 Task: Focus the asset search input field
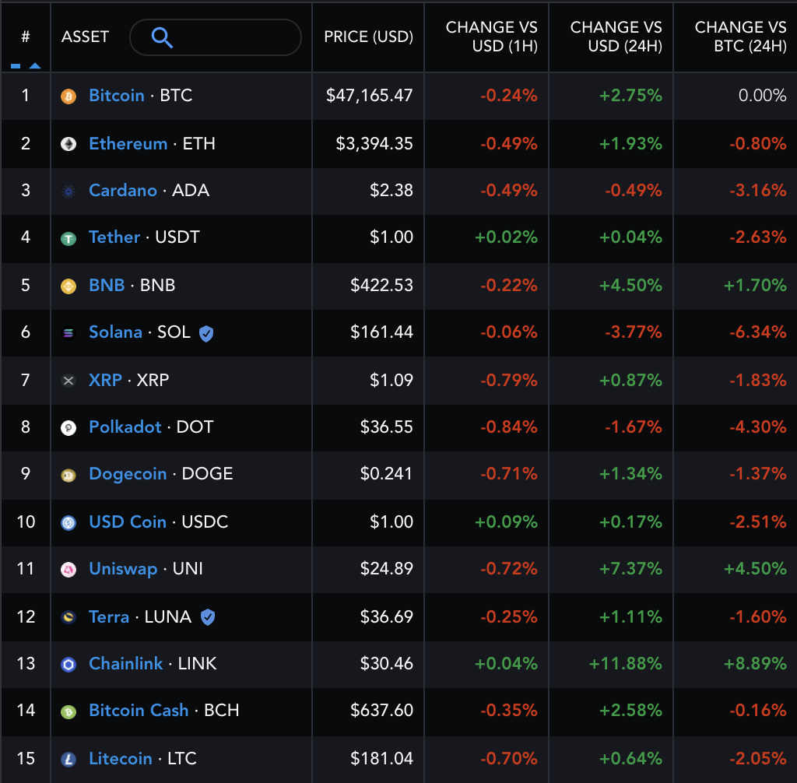(233, 37)
